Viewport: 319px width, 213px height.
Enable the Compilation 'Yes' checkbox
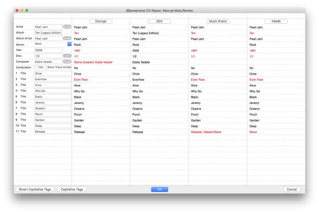coord(36,67)
